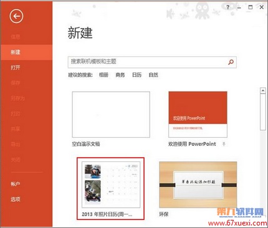Viewport: 268px width, 228px height.
Task: Open the 打开 menu item
Action: pos(16,67)
